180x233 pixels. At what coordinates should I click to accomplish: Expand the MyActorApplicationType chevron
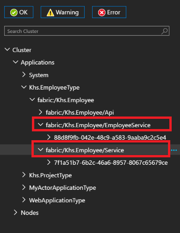point(24,188)
